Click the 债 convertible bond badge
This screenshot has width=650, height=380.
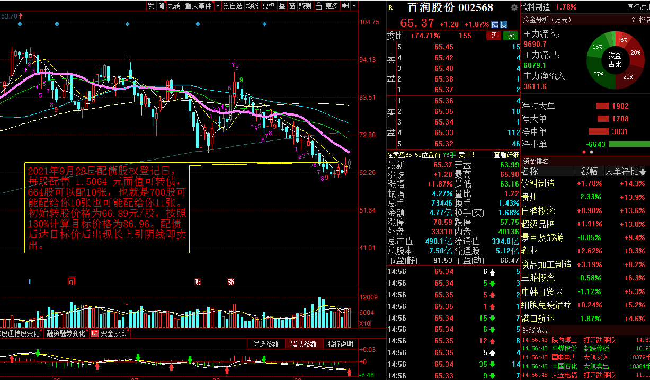point(503,24)
